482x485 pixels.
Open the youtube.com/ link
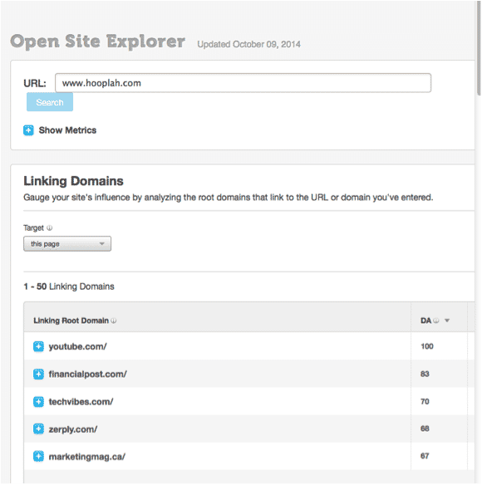78,347
